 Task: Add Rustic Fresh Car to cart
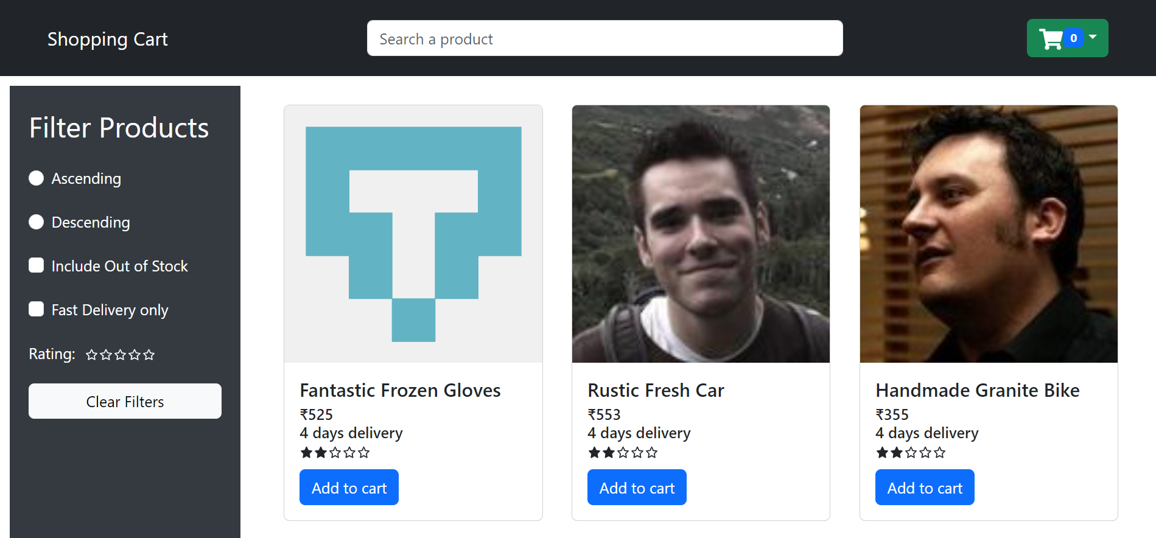pyautogui.click(x=637, y=487)
